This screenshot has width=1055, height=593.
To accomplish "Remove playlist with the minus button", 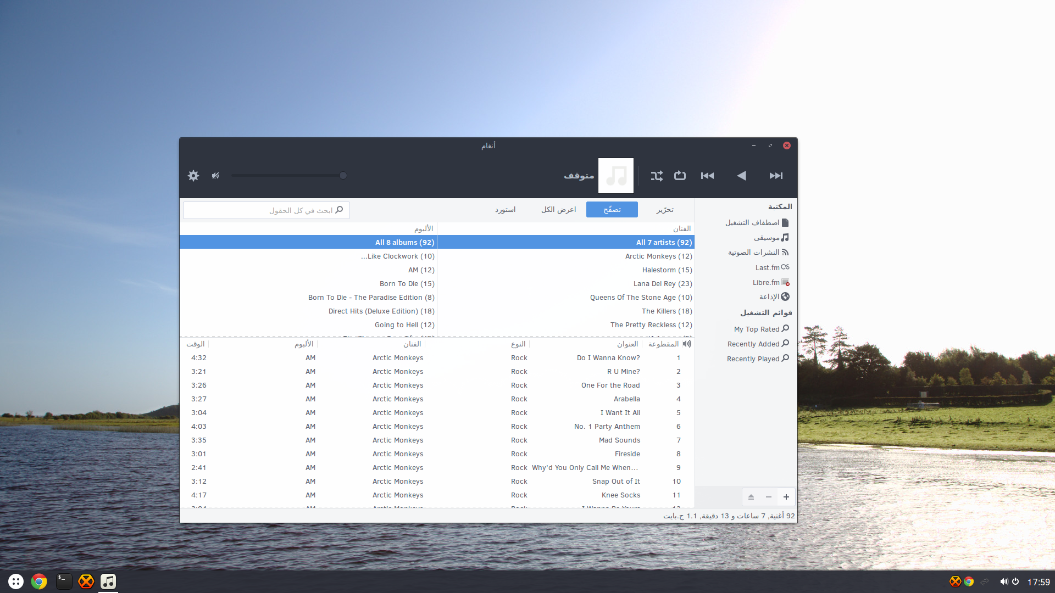I will click(769, 497).
